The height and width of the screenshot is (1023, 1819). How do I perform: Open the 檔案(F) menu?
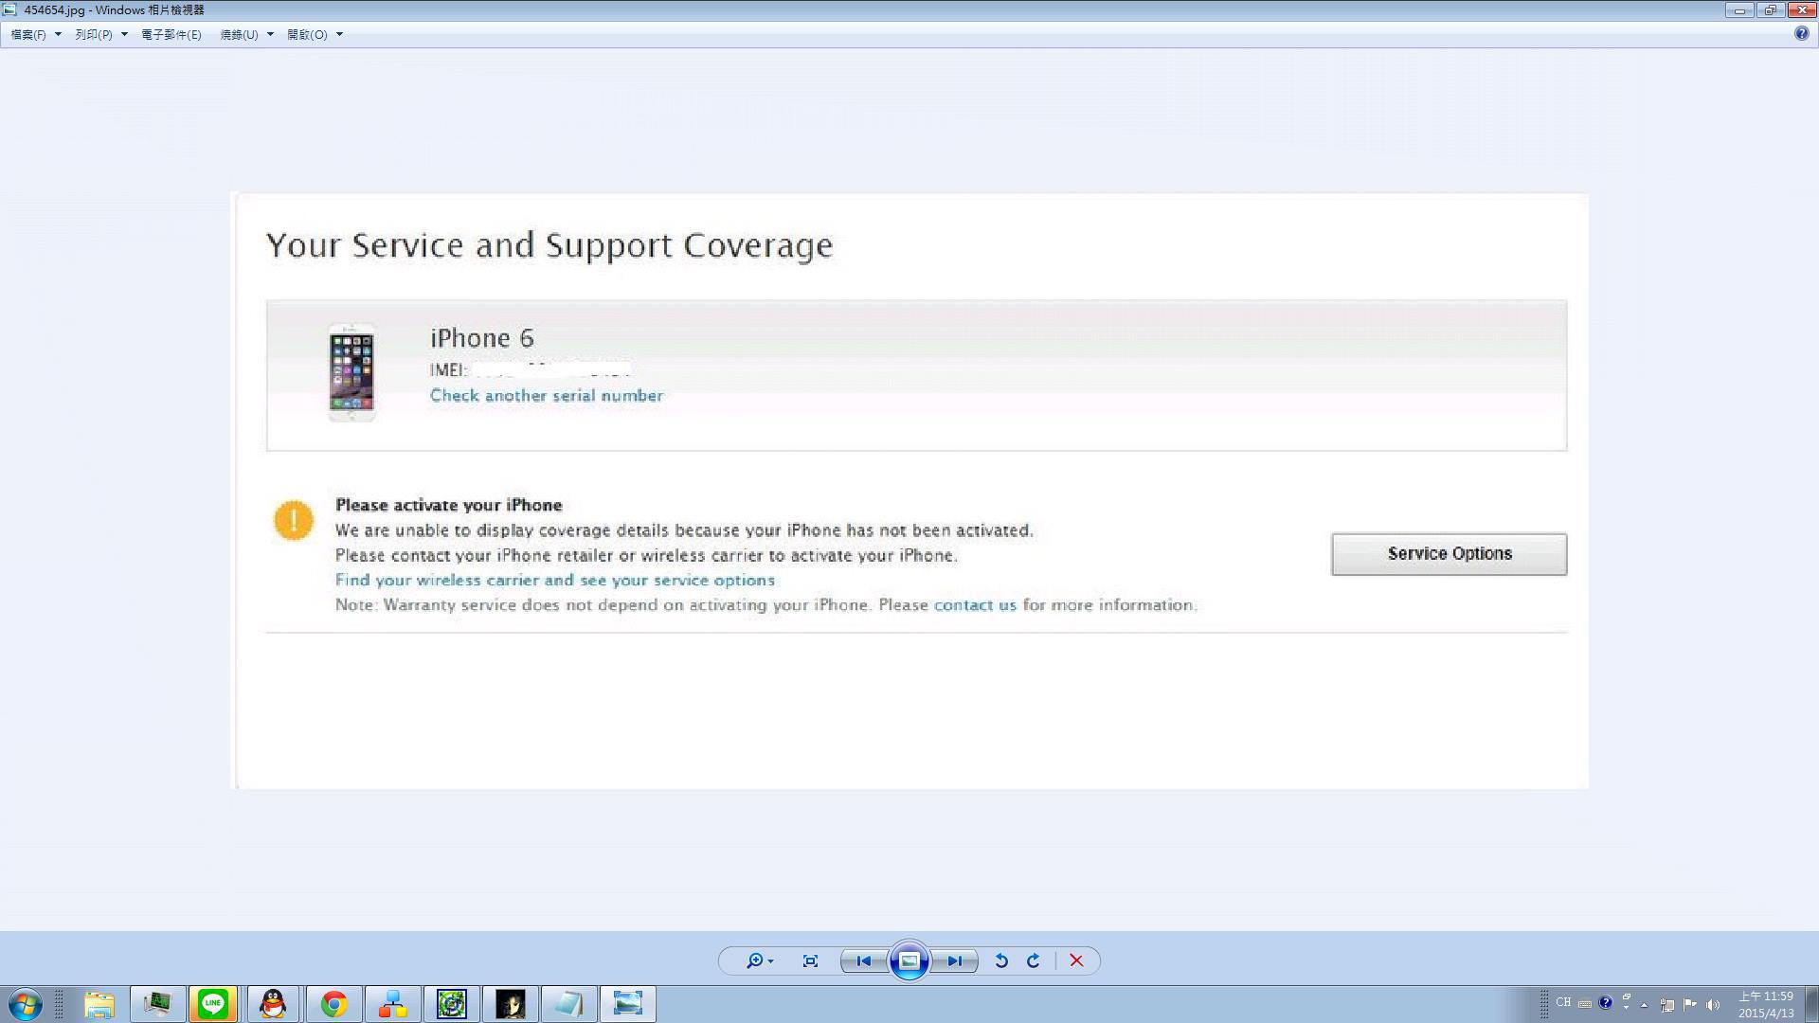(28, 34)
